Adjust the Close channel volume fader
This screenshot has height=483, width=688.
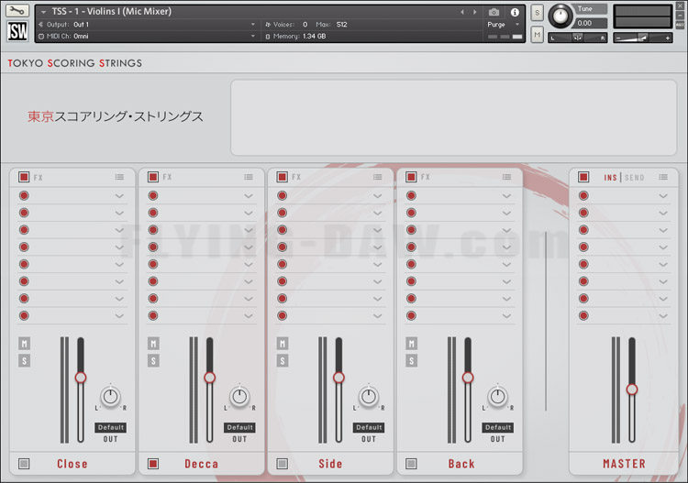pos(81,378)
